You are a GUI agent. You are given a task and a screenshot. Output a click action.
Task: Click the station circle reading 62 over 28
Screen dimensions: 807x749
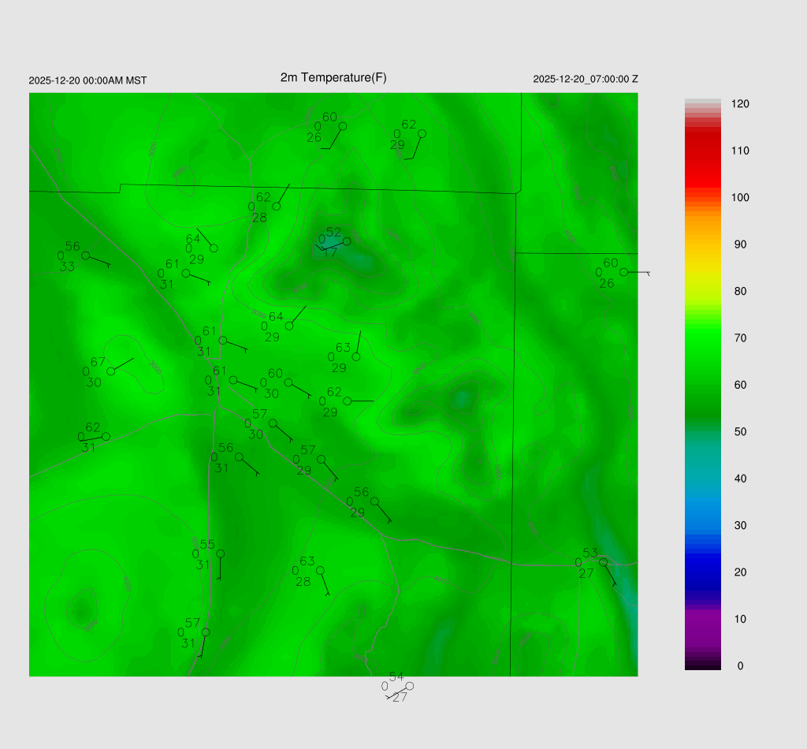click(277, 207)
